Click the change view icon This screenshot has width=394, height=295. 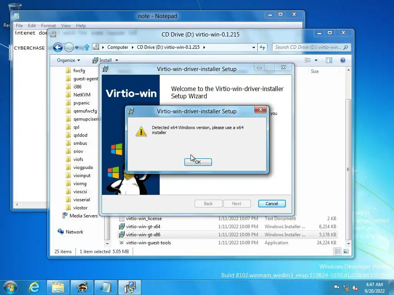307,60
